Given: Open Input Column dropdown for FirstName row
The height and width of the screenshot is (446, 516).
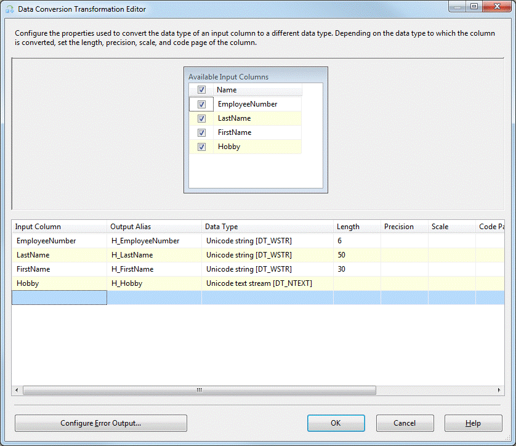Looking at the screenshot, I should pyautogui.click(x=59, y=269).
